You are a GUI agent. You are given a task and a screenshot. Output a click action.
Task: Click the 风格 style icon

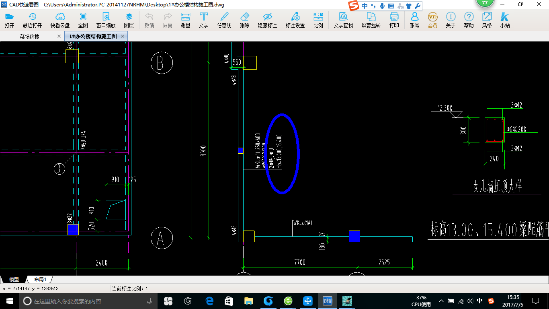487,20
